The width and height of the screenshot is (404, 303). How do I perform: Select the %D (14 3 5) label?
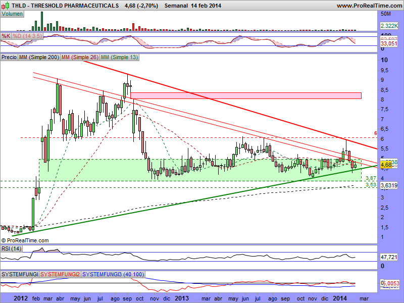point(27,36)
